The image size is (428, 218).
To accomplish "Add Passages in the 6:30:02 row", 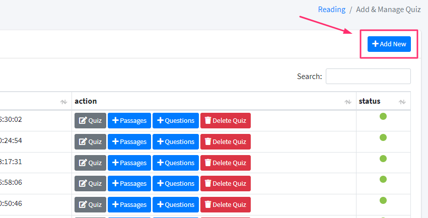I will (129, 121).
